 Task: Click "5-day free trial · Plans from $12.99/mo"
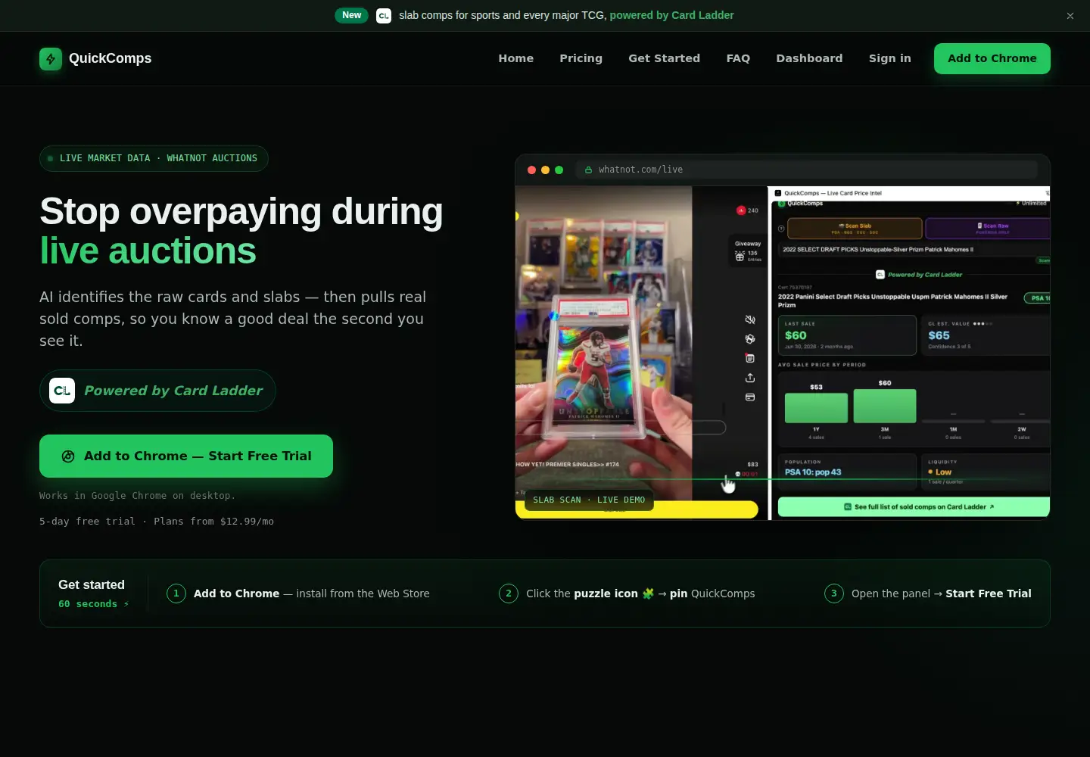[x=157, y=522]
